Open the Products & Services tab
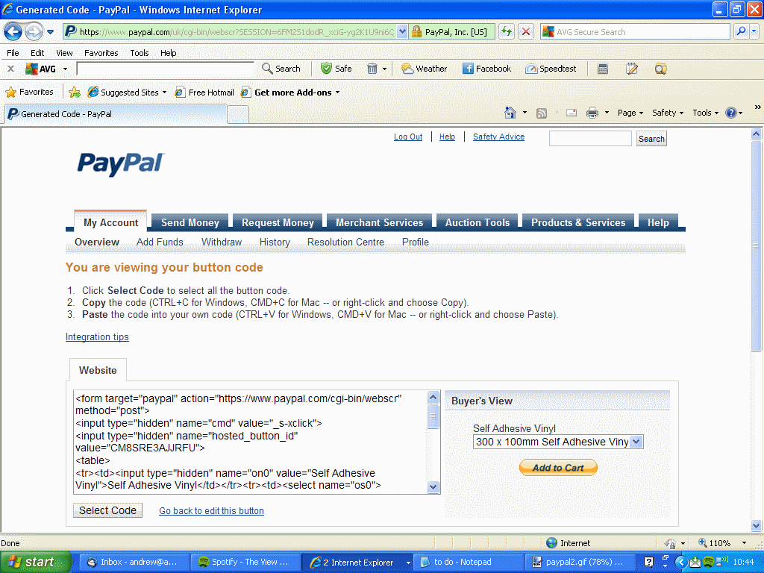The width and height of the screenshot is (764, 573). [578, 222]
